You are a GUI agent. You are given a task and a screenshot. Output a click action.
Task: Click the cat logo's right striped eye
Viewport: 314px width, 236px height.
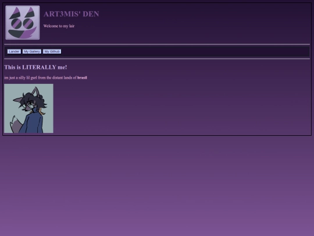(x=28, y=23)
